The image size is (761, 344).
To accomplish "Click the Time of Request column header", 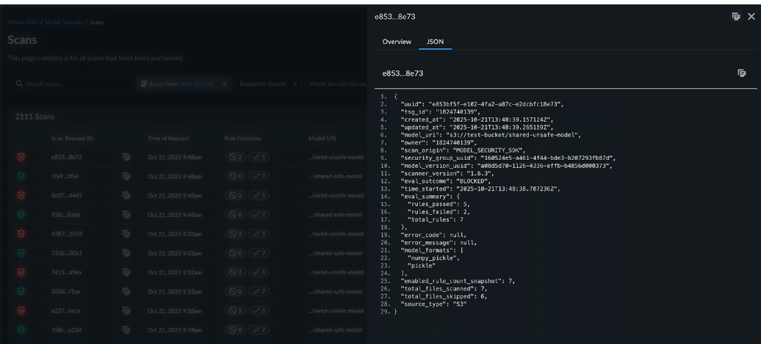I will (170, 138).
